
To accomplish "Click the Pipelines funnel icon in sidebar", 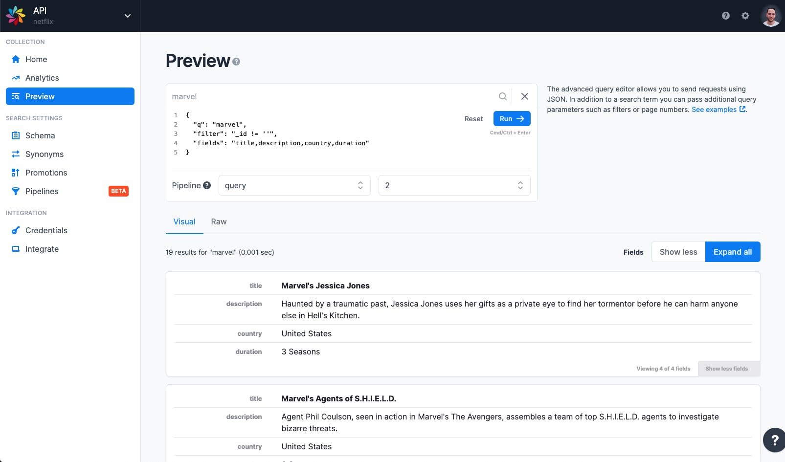I will 16,191.
